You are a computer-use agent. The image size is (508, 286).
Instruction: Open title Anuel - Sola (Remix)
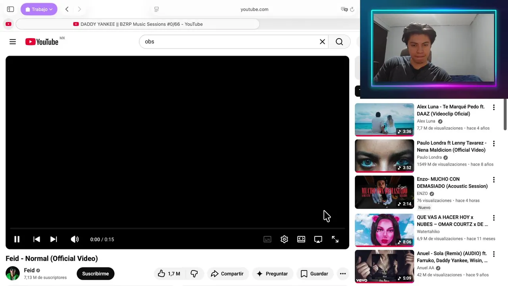coord(452,257)
